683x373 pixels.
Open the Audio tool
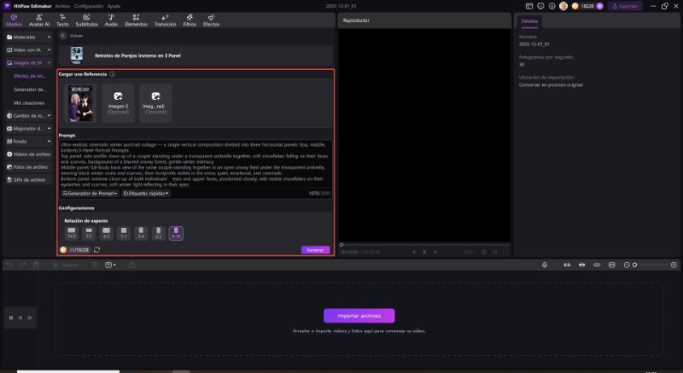coord(111,20)
